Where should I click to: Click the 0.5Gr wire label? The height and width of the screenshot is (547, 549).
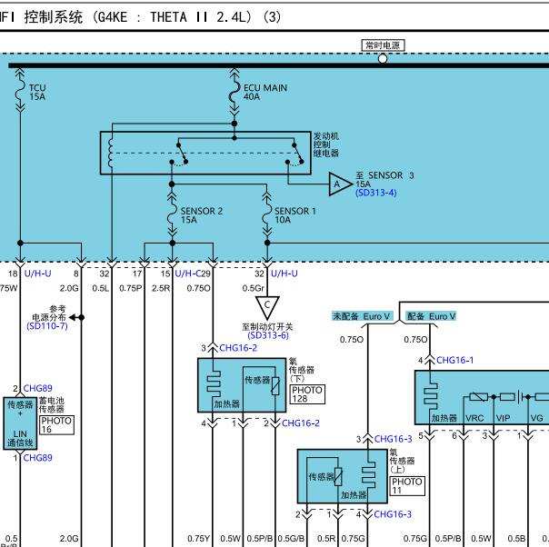coord(254,288)
